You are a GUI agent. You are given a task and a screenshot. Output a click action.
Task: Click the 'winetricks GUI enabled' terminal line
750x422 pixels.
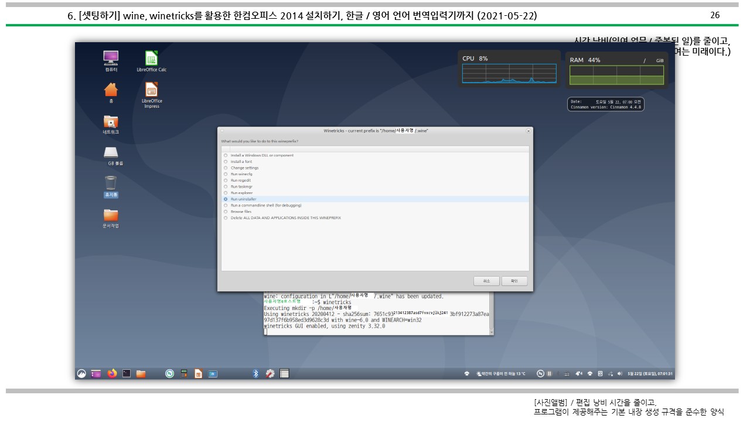click(x=325, y=326)
